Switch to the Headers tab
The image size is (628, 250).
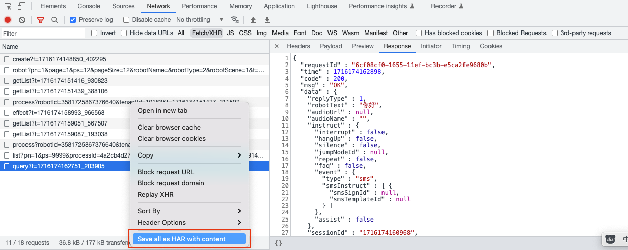[x=298, y=46]
